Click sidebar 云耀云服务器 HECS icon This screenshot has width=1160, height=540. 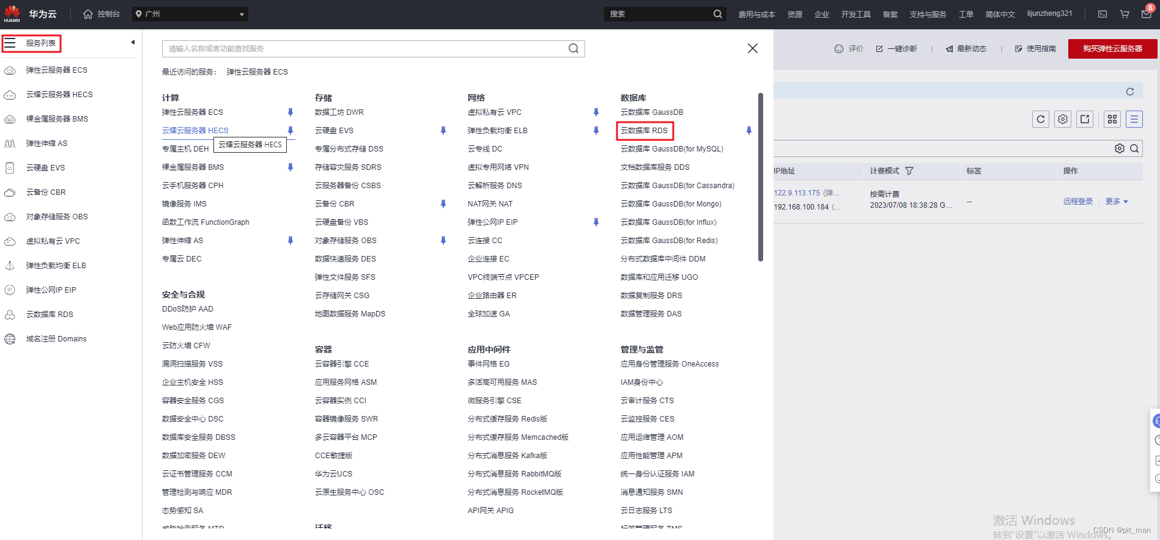click(10, 95)
